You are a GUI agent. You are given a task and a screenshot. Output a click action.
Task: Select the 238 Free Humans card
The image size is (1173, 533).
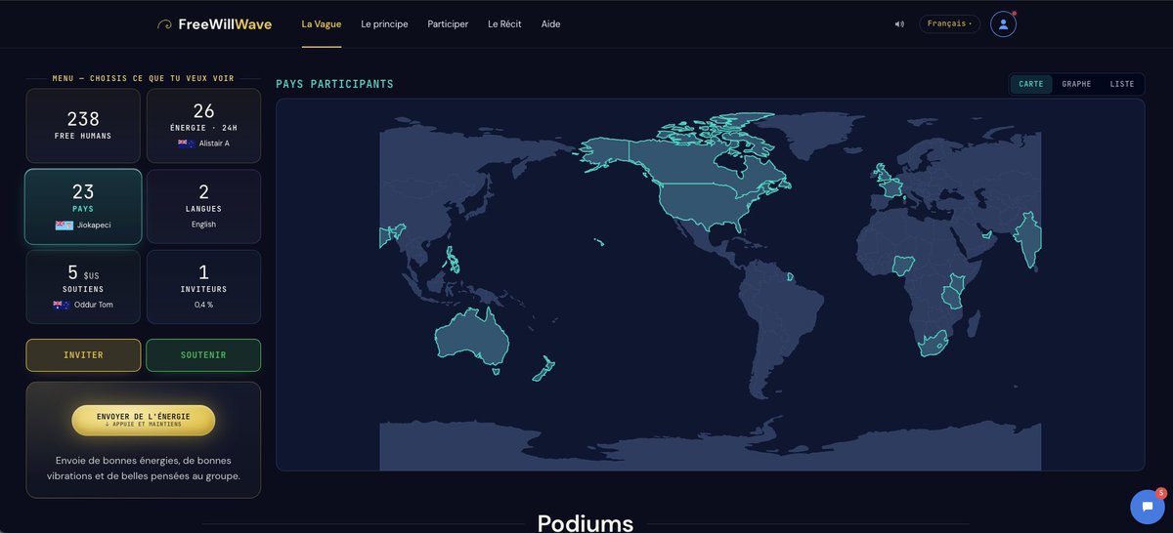[x=83, y=126]
